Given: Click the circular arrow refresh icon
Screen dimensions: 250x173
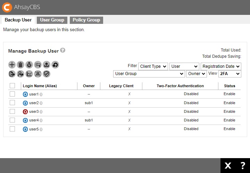Looking at the screenshot, I should (x=55, y=65).
